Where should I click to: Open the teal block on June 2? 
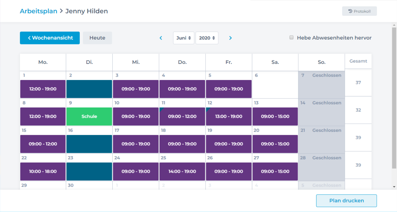click(89, 89)
